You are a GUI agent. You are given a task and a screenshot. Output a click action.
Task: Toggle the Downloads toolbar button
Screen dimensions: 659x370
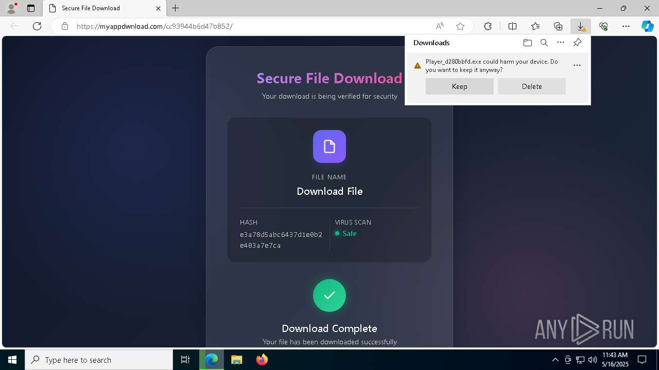[x=581, y=26]
